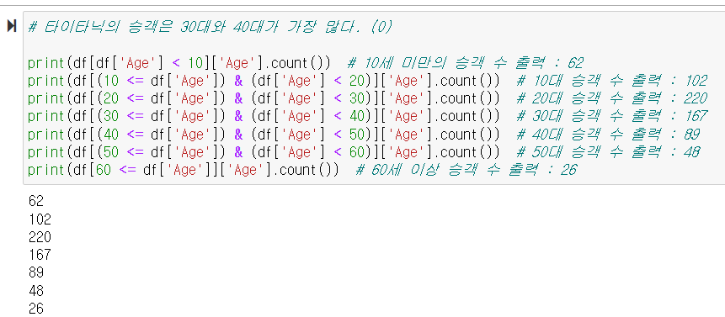725x317 pixels.
Task: Click the comment '60세 이상 승객 수 출력 : 26'
Action: coord(466,170)
